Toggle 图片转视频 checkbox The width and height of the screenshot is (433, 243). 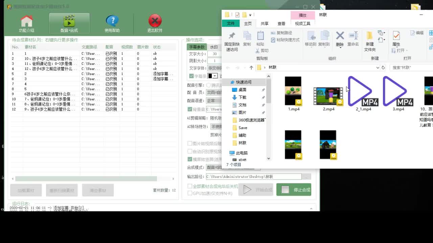click(190, 143)
